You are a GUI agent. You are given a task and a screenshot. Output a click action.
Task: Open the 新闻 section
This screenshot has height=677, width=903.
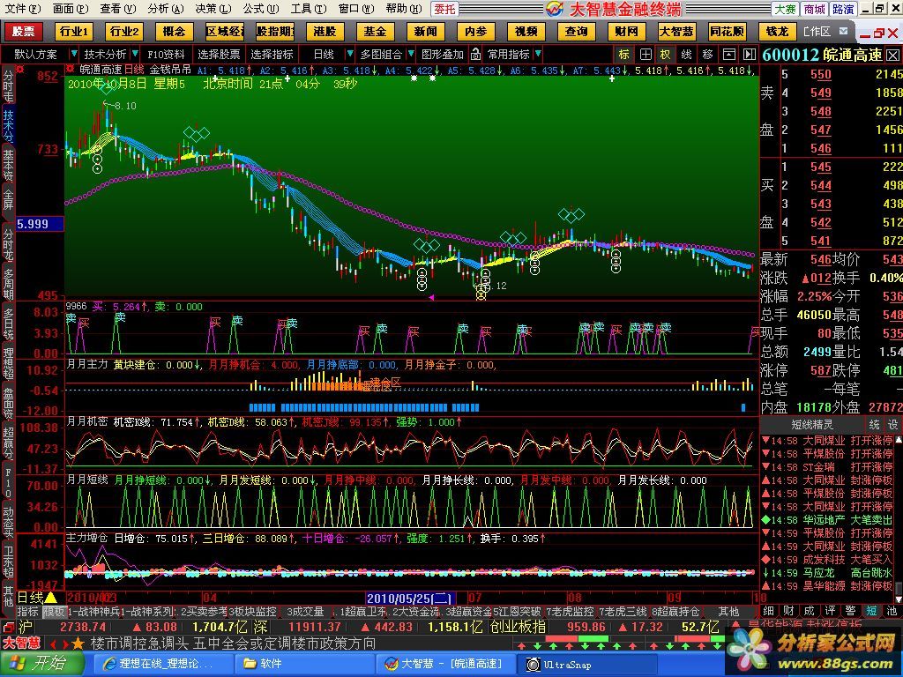pos(425,31)
